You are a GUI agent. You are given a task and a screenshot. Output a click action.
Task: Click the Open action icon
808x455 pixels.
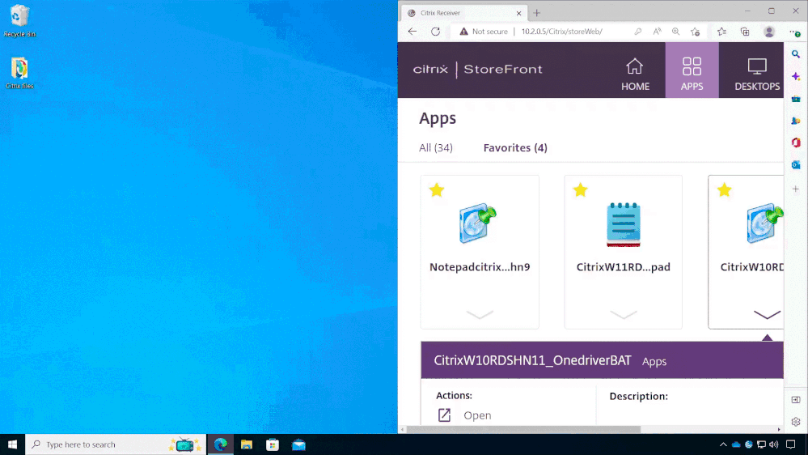point(444,415)
